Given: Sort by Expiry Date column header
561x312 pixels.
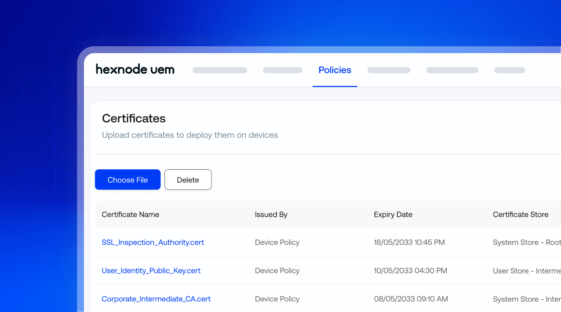Looking at the screenshot, I should click(393, 215).
